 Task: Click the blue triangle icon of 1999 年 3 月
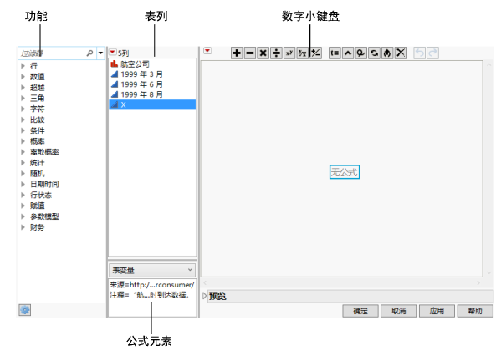click(x=115, y=74)
